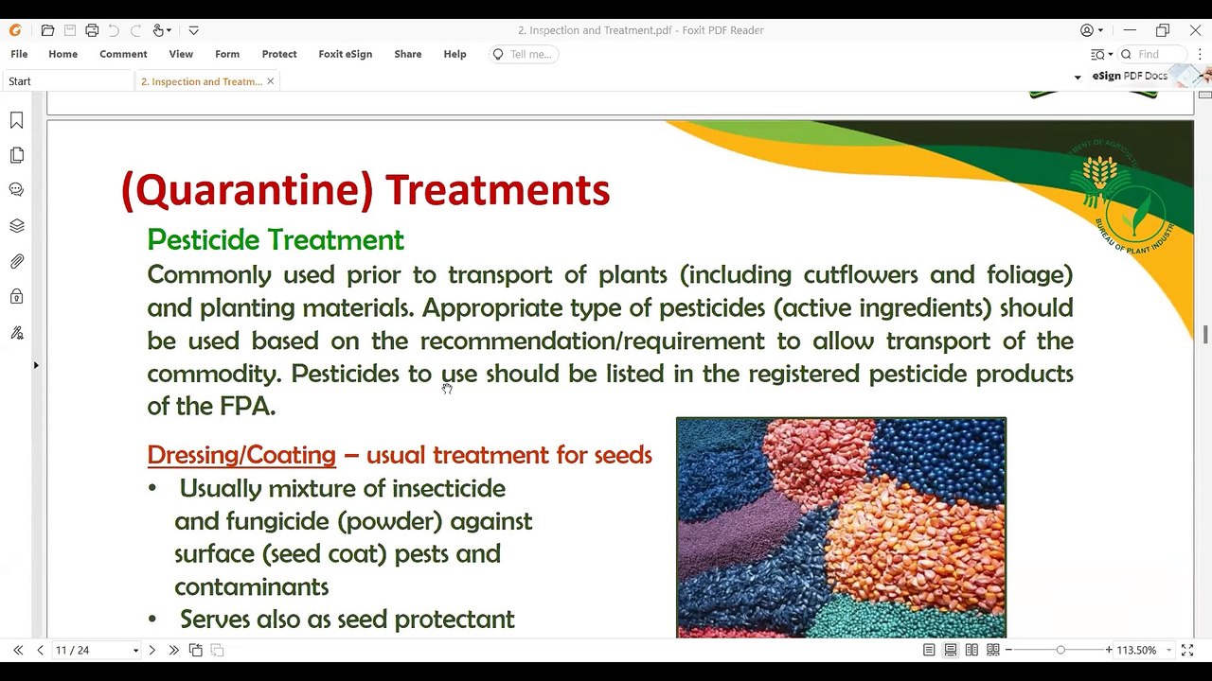1212x681 pixels.
Task: Open the page number dropdown
Action: [135, 651]
